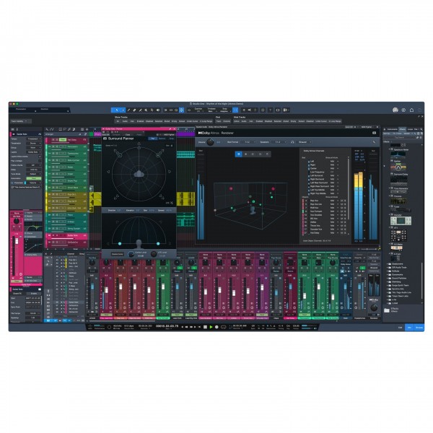The width and height of the screenshot is (433, 433).
Task: Solo the Snare Top track
Action: pos(57,180)
